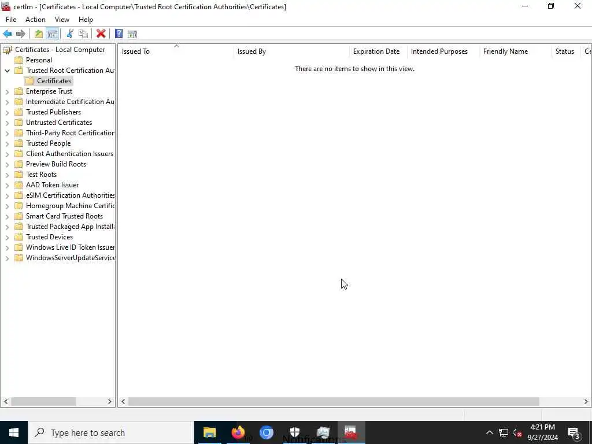Show hidden system tray icons
592x444 pixels.
489,432
